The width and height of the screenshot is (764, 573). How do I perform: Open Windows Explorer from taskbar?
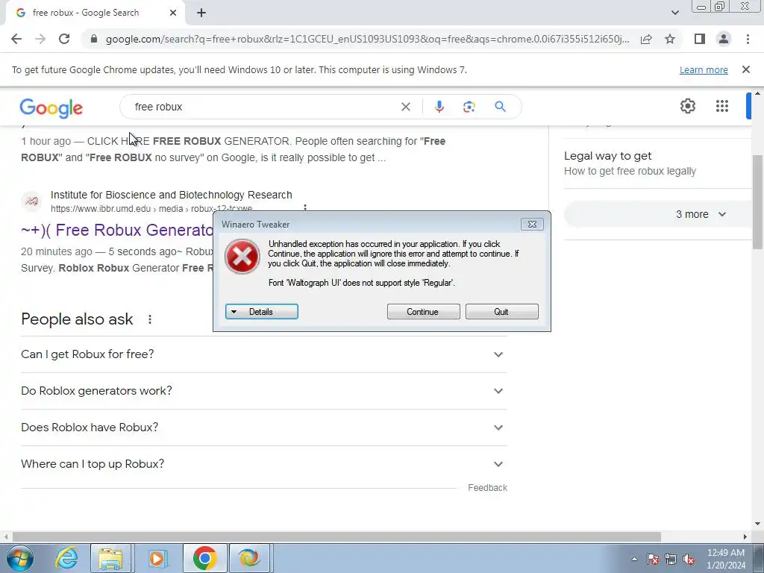111,558
